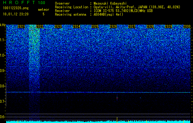Click the small echo dot below 2321
The height and width of the screenshot is (123, 193).
[21, 97]
